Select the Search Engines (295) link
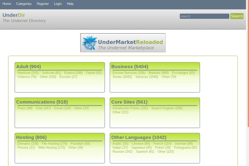Screen dimensions: 249x166 (x=167, y=108)
